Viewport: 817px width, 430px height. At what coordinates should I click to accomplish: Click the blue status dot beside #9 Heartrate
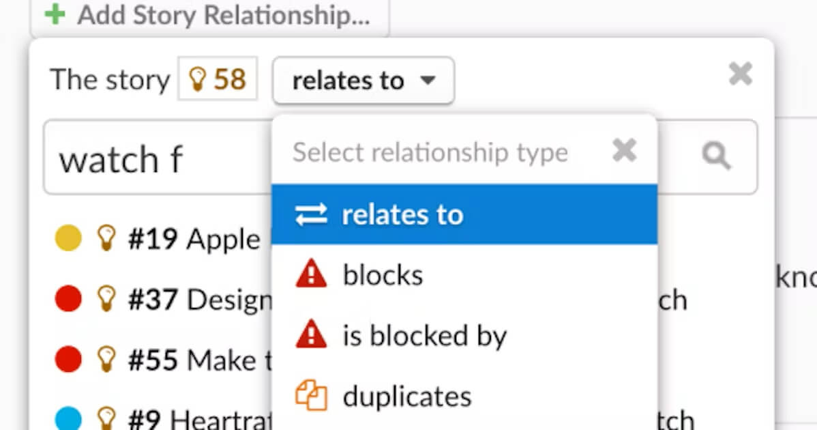[x=68, y=418]
